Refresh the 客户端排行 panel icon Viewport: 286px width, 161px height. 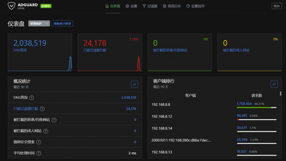click(x=274, y=84)
